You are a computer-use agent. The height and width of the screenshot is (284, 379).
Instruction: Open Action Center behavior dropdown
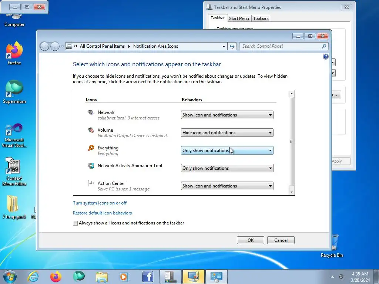click(227, 186)
